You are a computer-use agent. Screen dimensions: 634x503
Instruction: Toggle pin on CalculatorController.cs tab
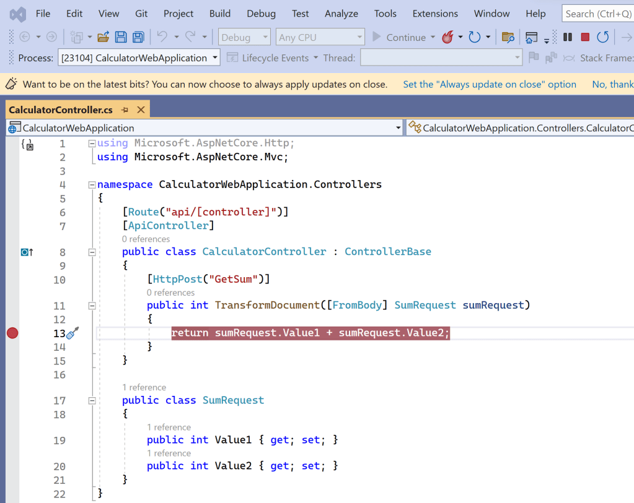125,110
